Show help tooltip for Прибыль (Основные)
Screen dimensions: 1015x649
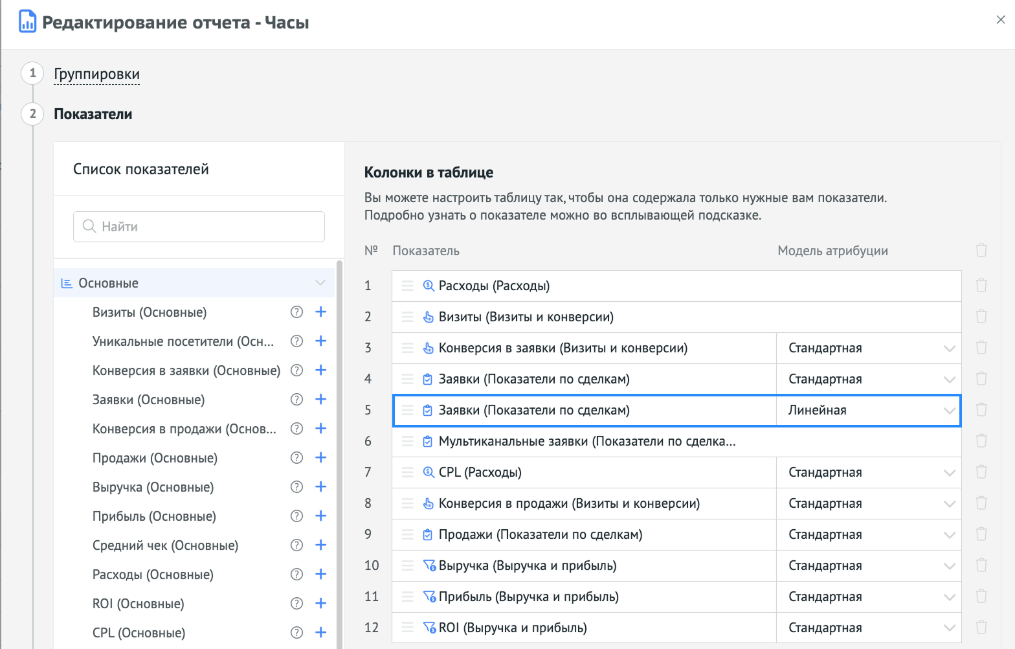click(x=296, y=516)
